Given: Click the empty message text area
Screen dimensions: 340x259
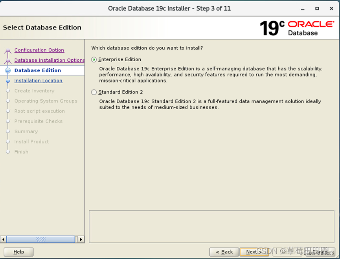Looking at the screenshot, I should pyautogui.click(x=211, y=226).
